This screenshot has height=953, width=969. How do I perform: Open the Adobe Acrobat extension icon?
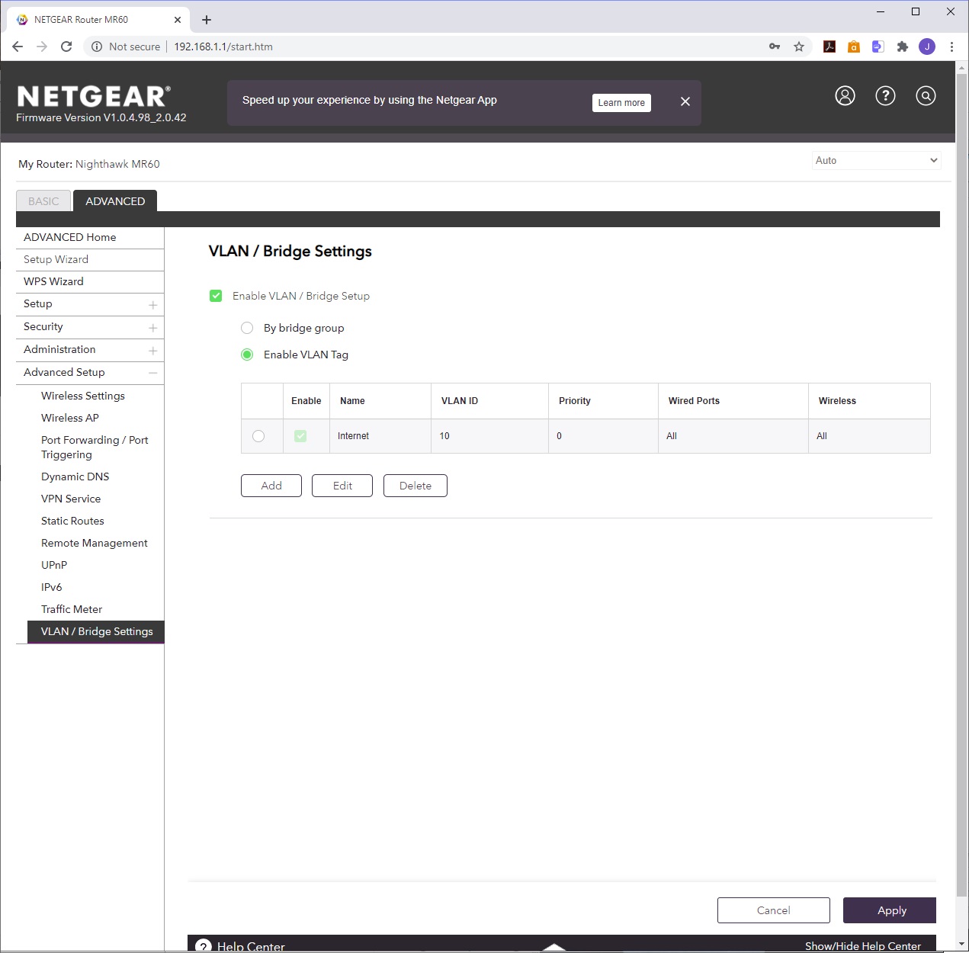point(829,47)
